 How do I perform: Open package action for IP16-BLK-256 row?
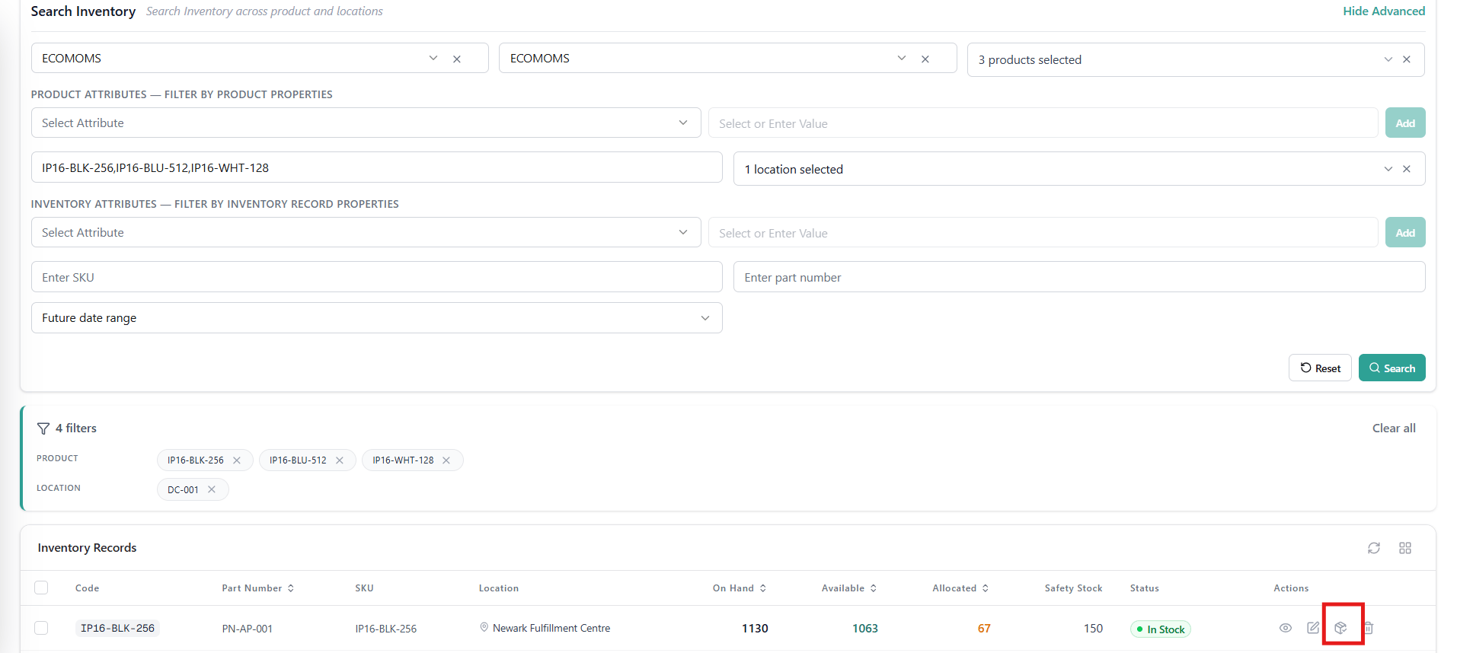[x=1340, y=628]
